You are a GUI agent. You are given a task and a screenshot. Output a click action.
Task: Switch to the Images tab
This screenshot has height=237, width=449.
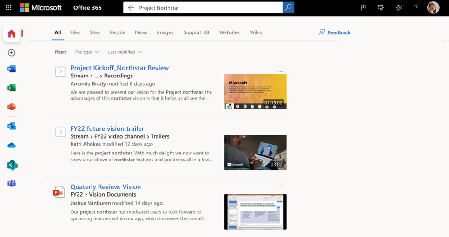(x=165, y=32)
